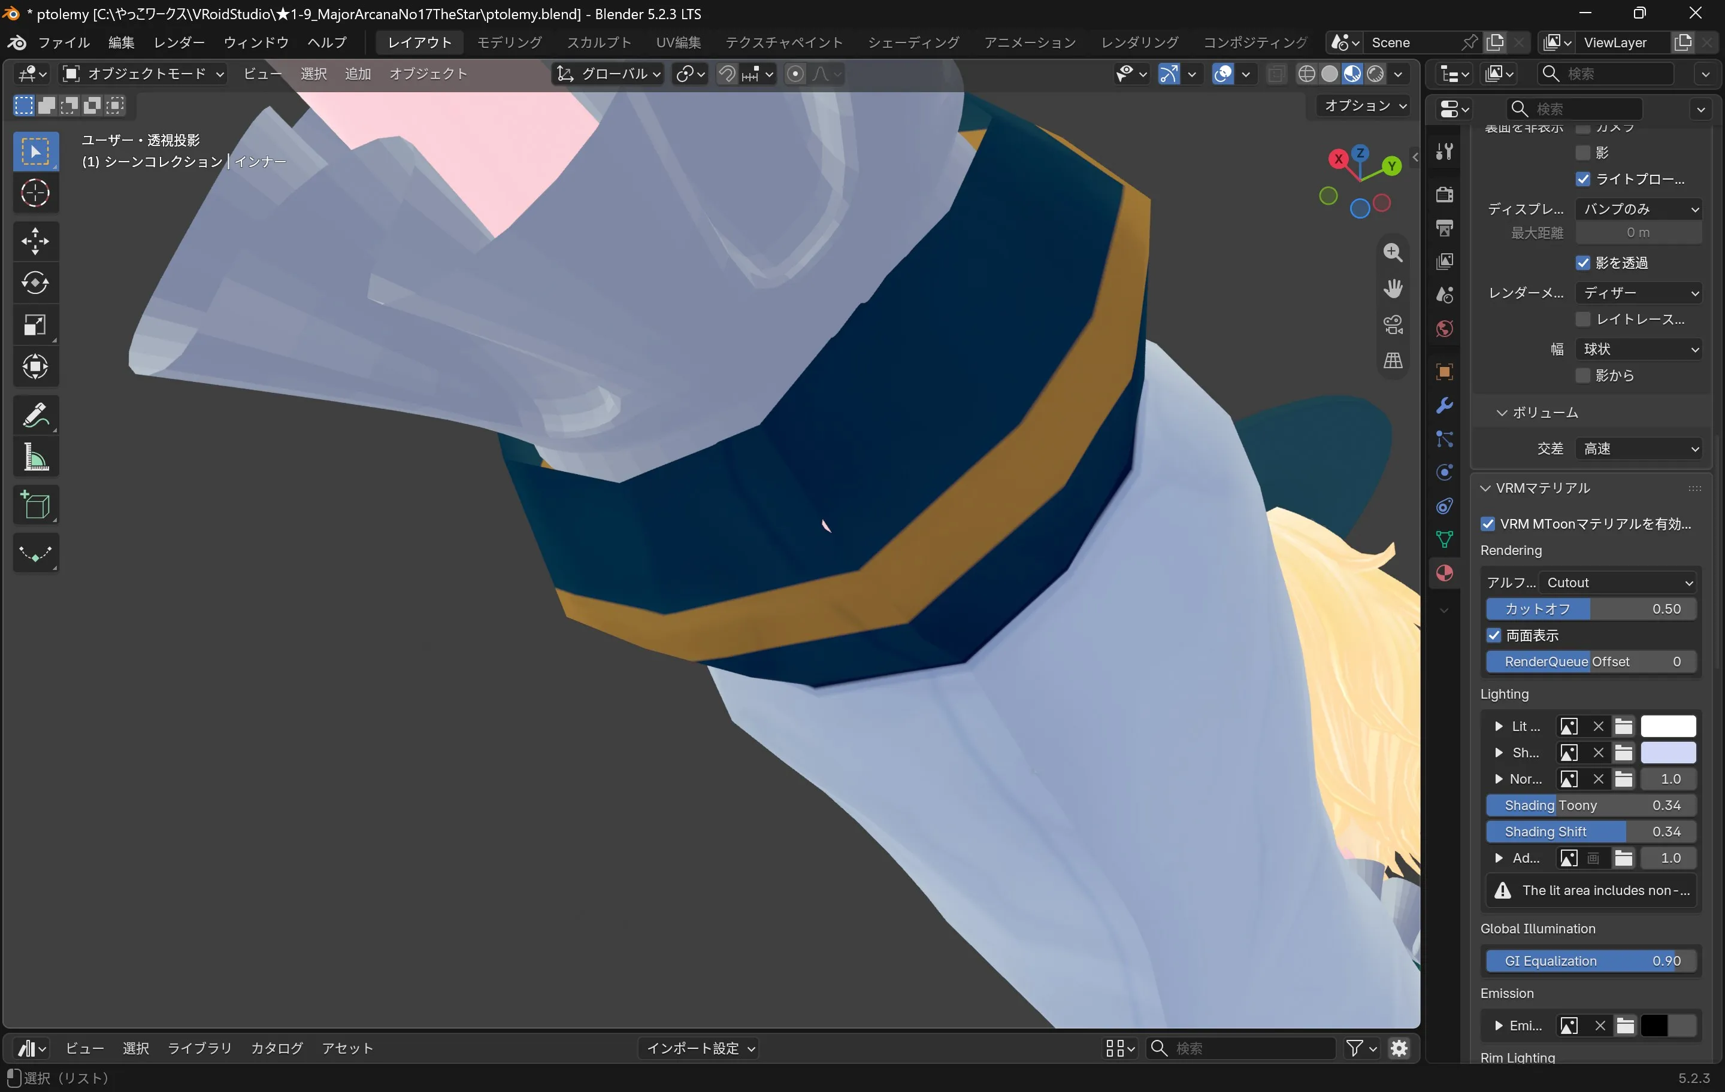Switch to the シェーディング workspace tab
The width and height of the screenshot is (1725, 1092).
pyautogui.click(x=913, y=43)
